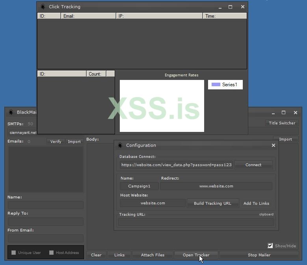Minimize the Click Tracking window
This screenshot has height=265, width=307.
pyautogui.click(x=220, y=8)
